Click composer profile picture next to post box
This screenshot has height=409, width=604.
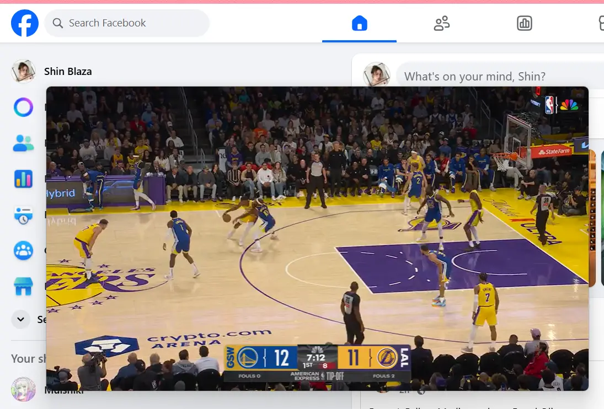377,74
